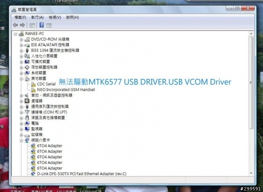
Task: Select the 系統裝置 row
Action: coord(39,73)
